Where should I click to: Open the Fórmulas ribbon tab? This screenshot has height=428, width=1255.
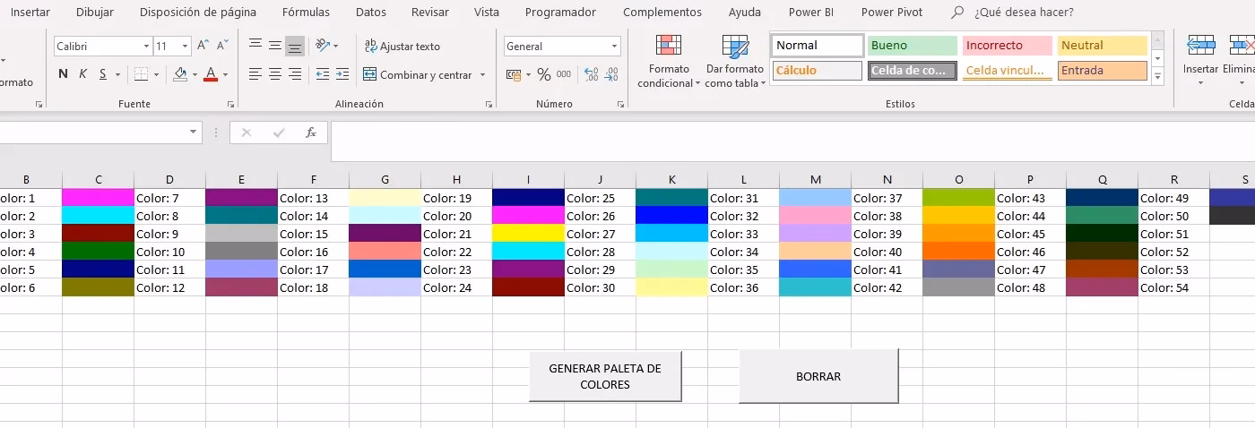click(x=306, y=13)
